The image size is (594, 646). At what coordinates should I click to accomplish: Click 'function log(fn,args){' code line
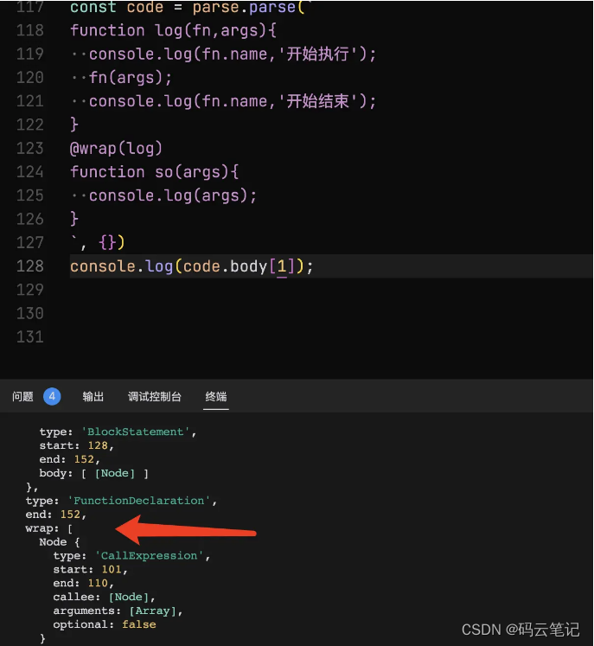click(173, 30)
